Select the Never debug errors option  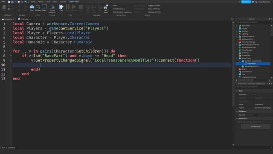[115, 6]
